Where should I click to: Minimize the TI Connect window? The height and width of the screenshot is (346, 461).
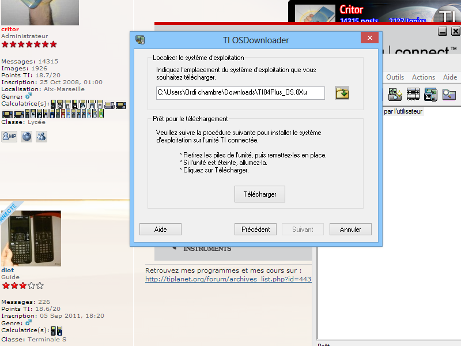(443, 31)
